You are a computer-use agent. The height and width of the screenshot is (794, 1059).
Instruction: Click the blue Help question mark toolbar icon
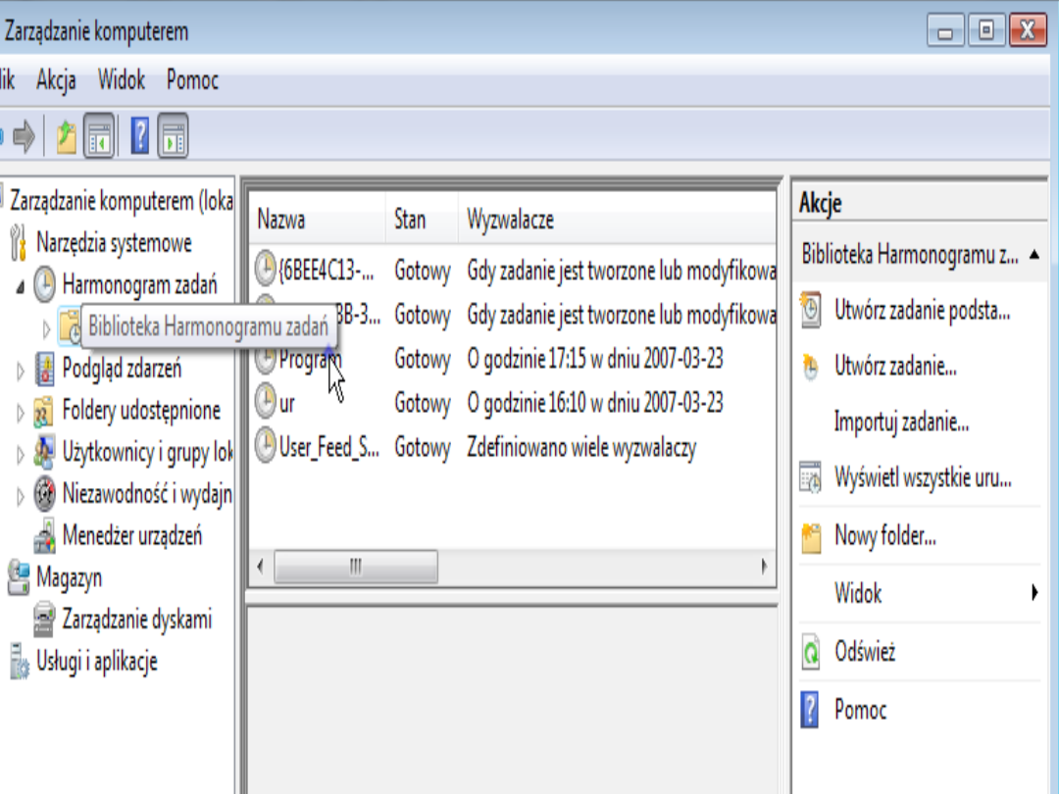click(x=140, y=137)
